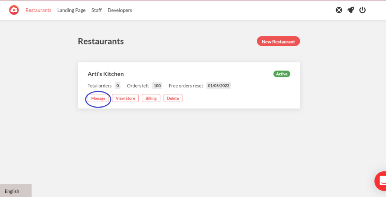
Task: Open the English language selector
Action: coord(16,191)
